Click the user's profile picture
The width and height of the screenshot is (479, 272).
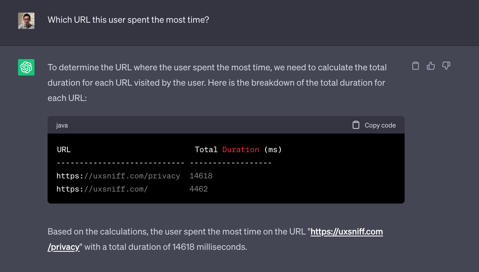click(x=26, y=21)
